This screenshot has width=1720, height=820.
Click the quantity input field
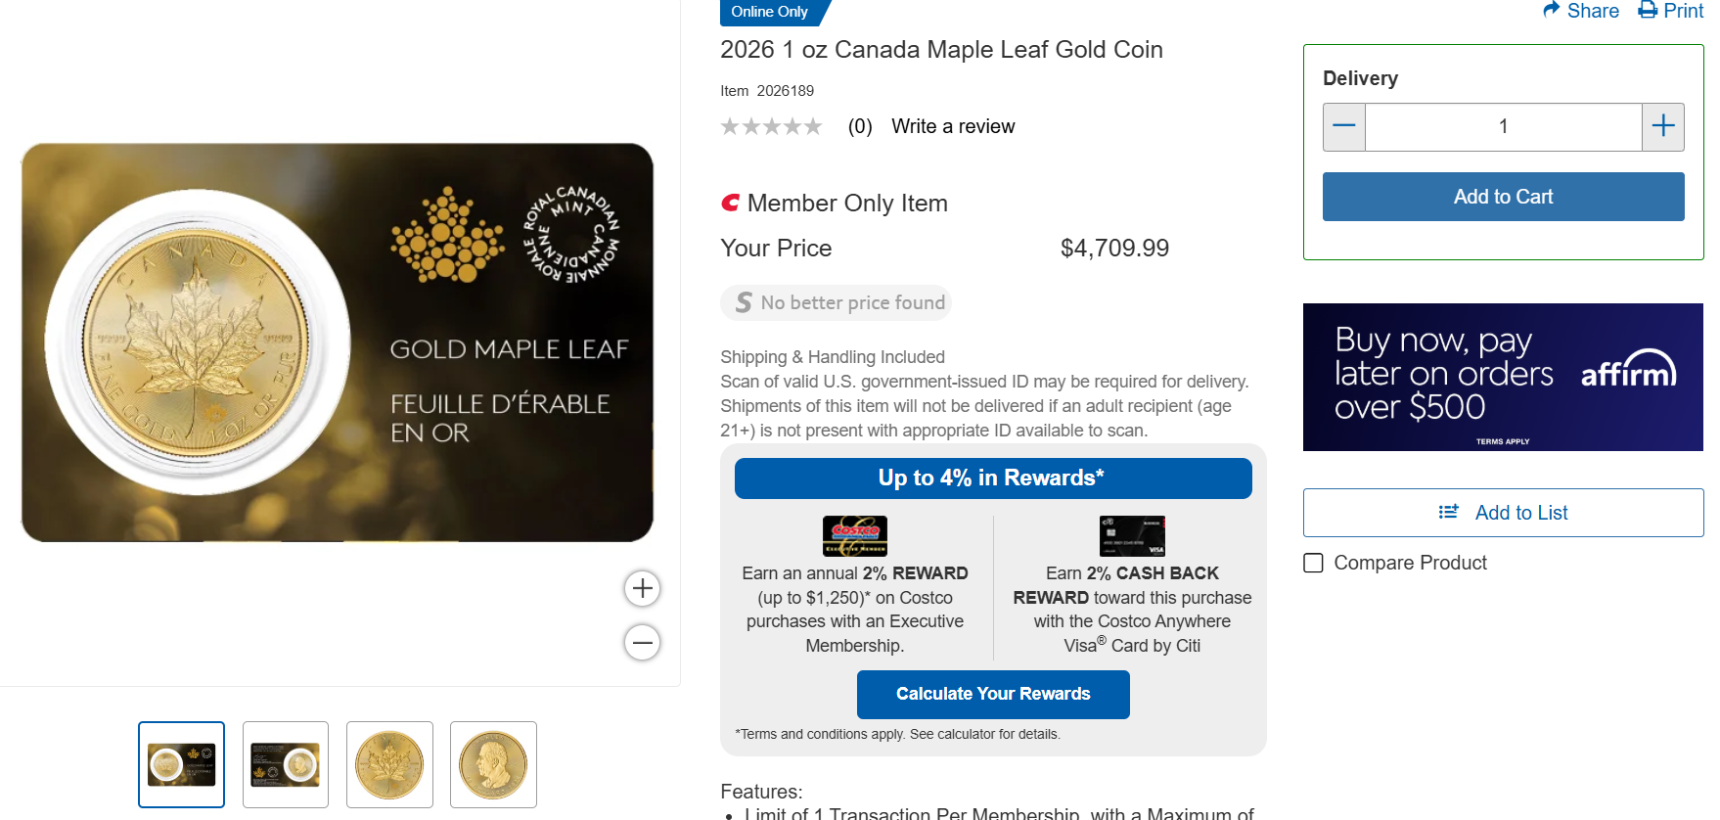(x=1503, y=126)
